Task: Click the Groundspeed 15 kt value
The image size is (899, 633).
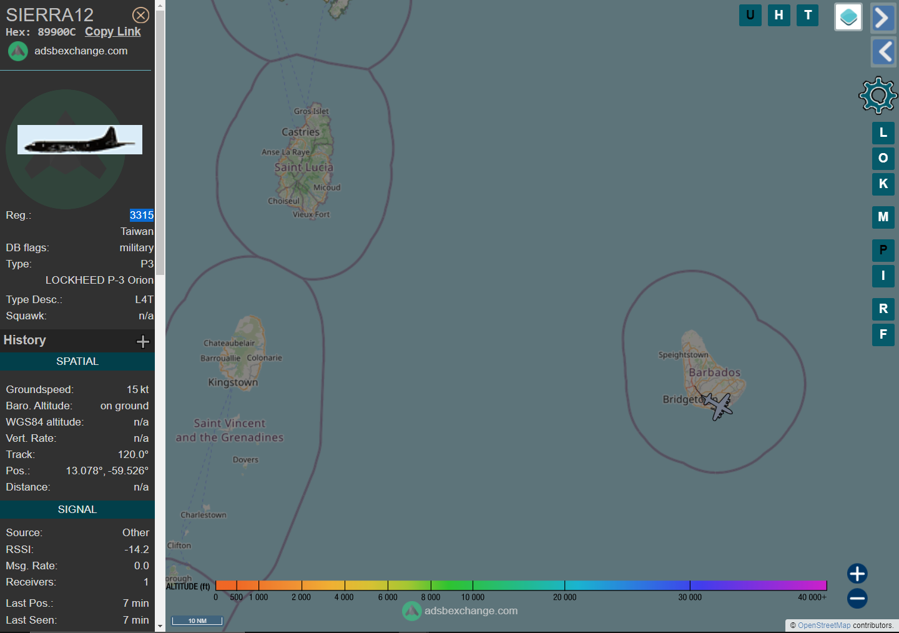Action: pos(138,390)
